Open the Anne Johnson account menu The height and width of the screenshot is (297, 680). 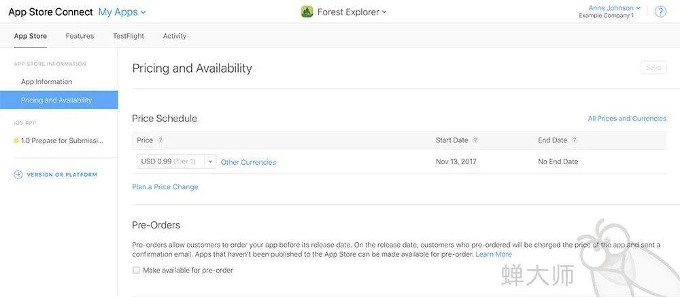(x=614, y=7)
